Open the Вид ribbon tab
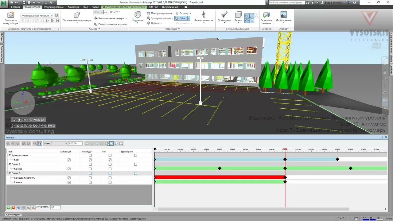 click(x=86, y=7)
